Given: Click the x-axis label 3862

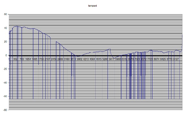Looking at the screenshot, I should pyautogui.click(x=79, y=59).
